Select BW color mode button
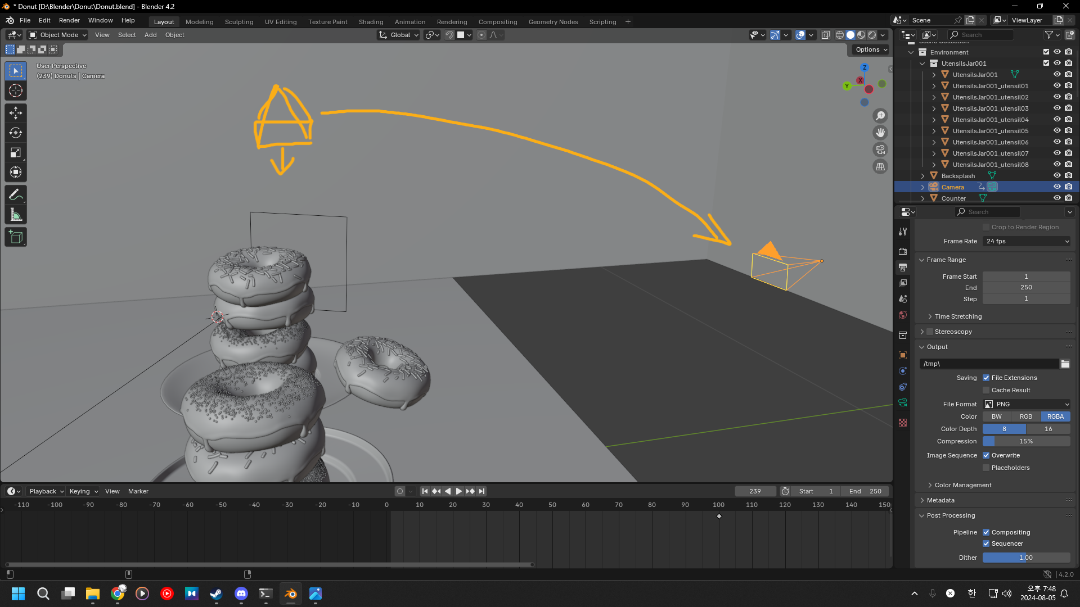The height and width of the screenshot is (607, 1080). point(997,416)
